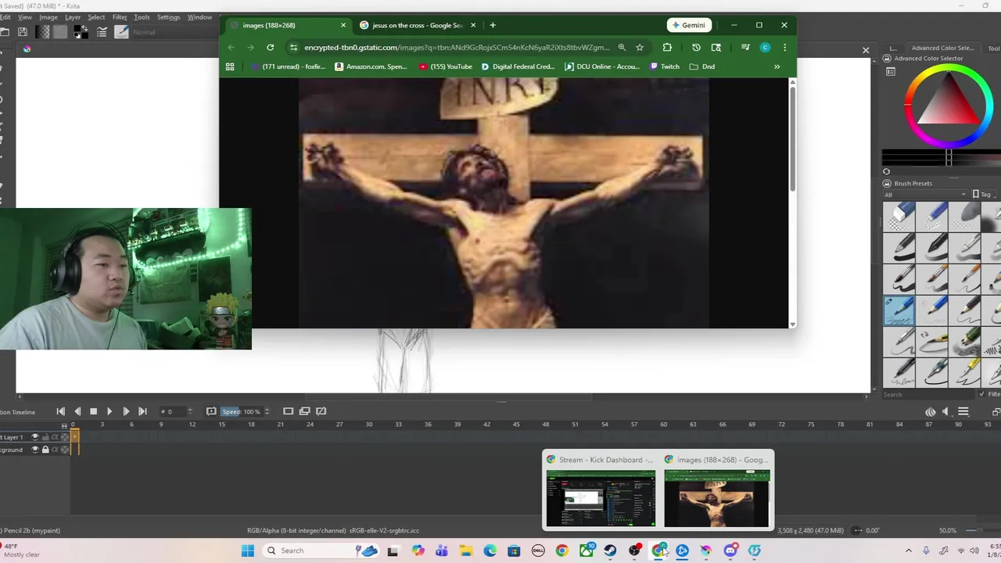The width and height of the screenshot is (1001, 563).
Task: Open the Digital Federal Credit bookmark
Action: click(518, 66)
